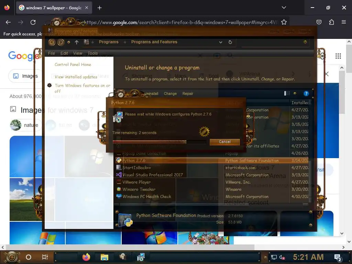Select the Images filter on Google
The height and width of the screenshot is (264, 352).
pos(25,76)
